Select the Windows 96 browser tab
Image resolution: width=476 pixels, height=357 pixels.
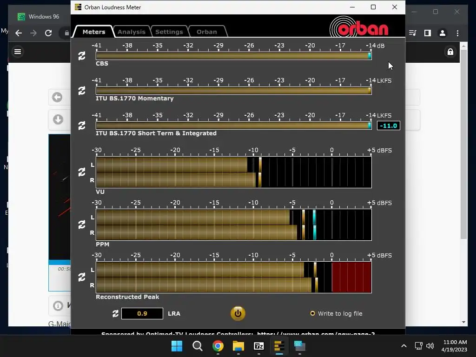click(x=39, y=17)
